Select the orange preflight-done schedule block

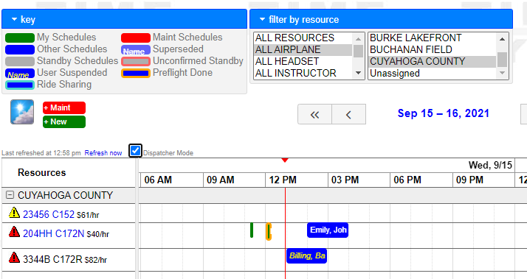point(269,231)
